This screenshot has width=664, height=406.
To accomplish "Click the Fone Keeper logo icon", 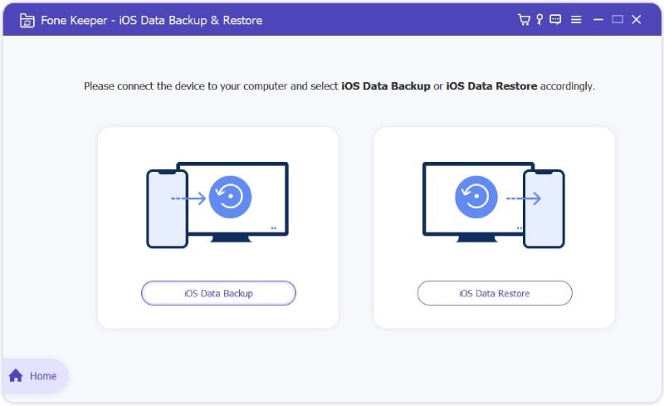I will click(27, 21).
